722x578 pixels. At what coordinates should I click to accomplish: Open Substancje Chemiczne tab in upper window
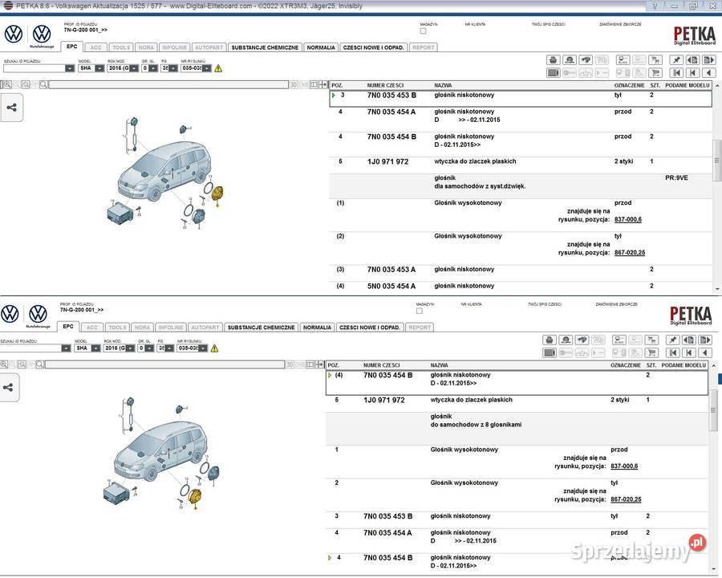(x=265, y=47)
